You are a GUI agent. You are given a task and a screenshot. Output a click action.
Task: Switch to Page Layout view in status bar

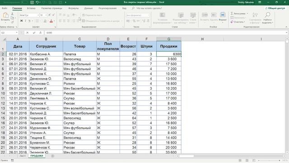pyautogui.click(x=247, y=161)
